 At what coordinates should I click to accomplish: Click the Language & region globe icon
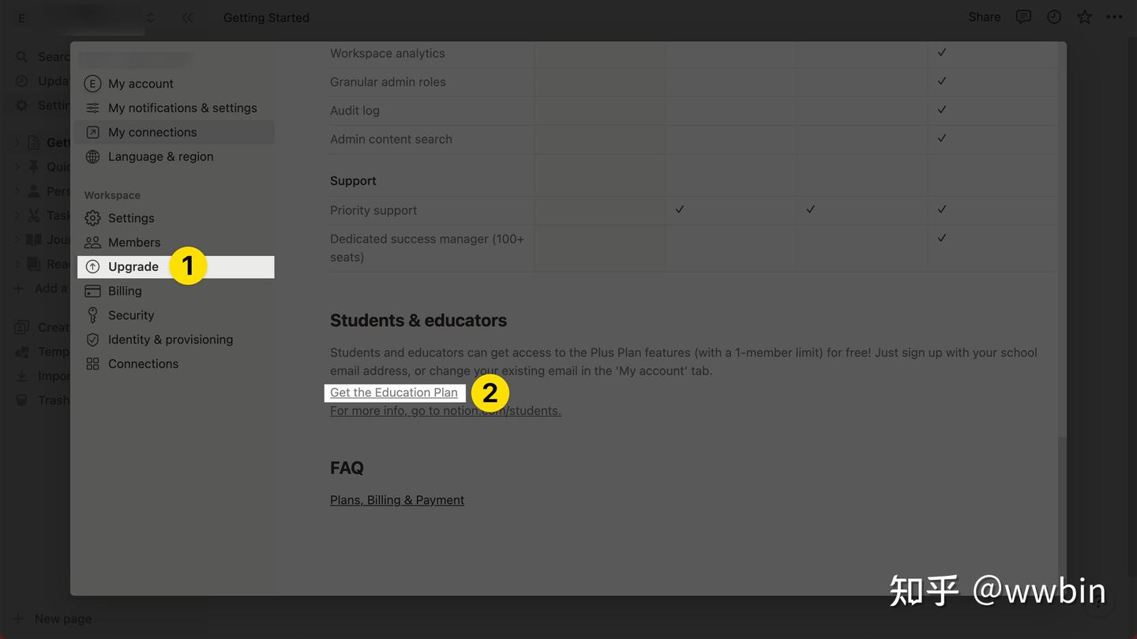92,156
